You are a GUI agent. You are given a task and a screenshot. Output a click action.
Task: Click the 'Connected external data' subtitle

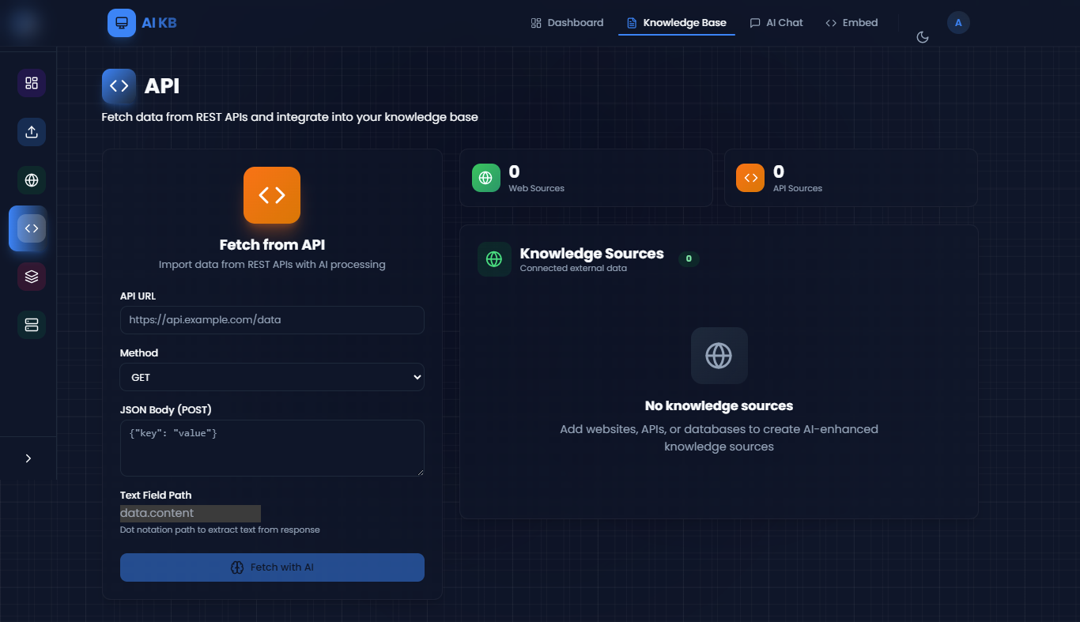pyautogui.click(x=573, y=268)
